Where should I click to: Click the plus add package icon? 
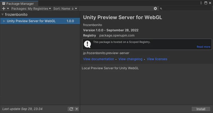pyautogui.click(x=4, y=8)
